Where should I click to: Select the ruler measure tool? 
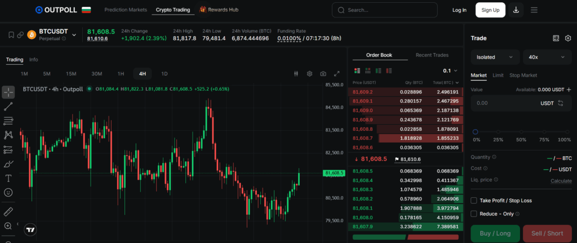8,211
